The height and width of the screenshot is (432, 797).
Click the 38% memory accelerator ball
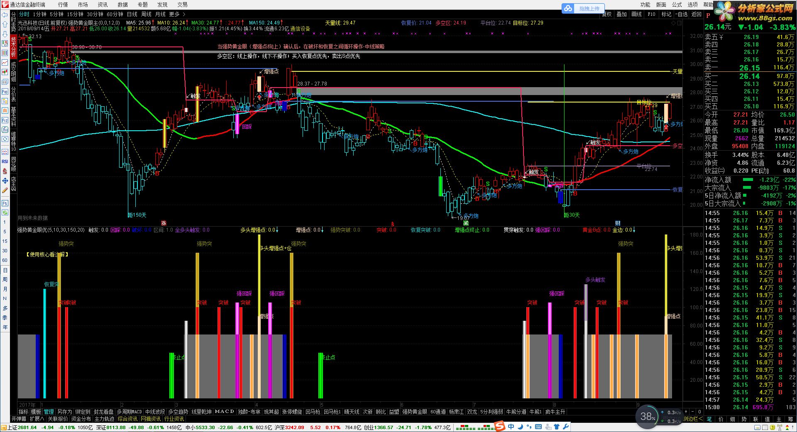pyautogui.click(x=648, y=416)
